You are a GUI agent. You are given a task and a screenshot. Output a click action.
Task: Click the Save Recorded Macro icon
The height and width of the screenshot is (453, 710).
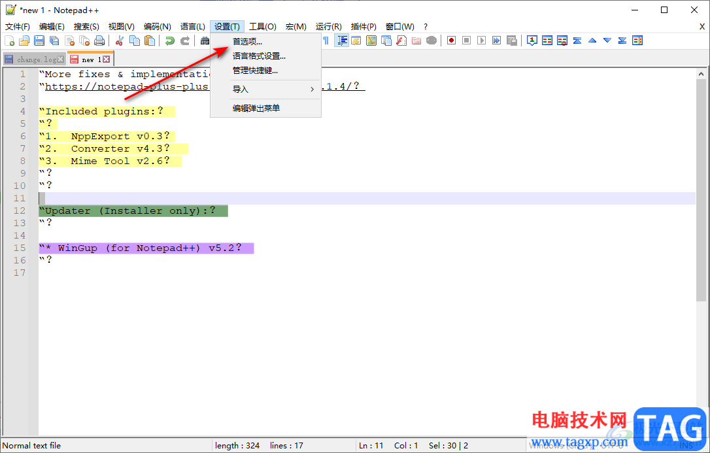(512, 41)
